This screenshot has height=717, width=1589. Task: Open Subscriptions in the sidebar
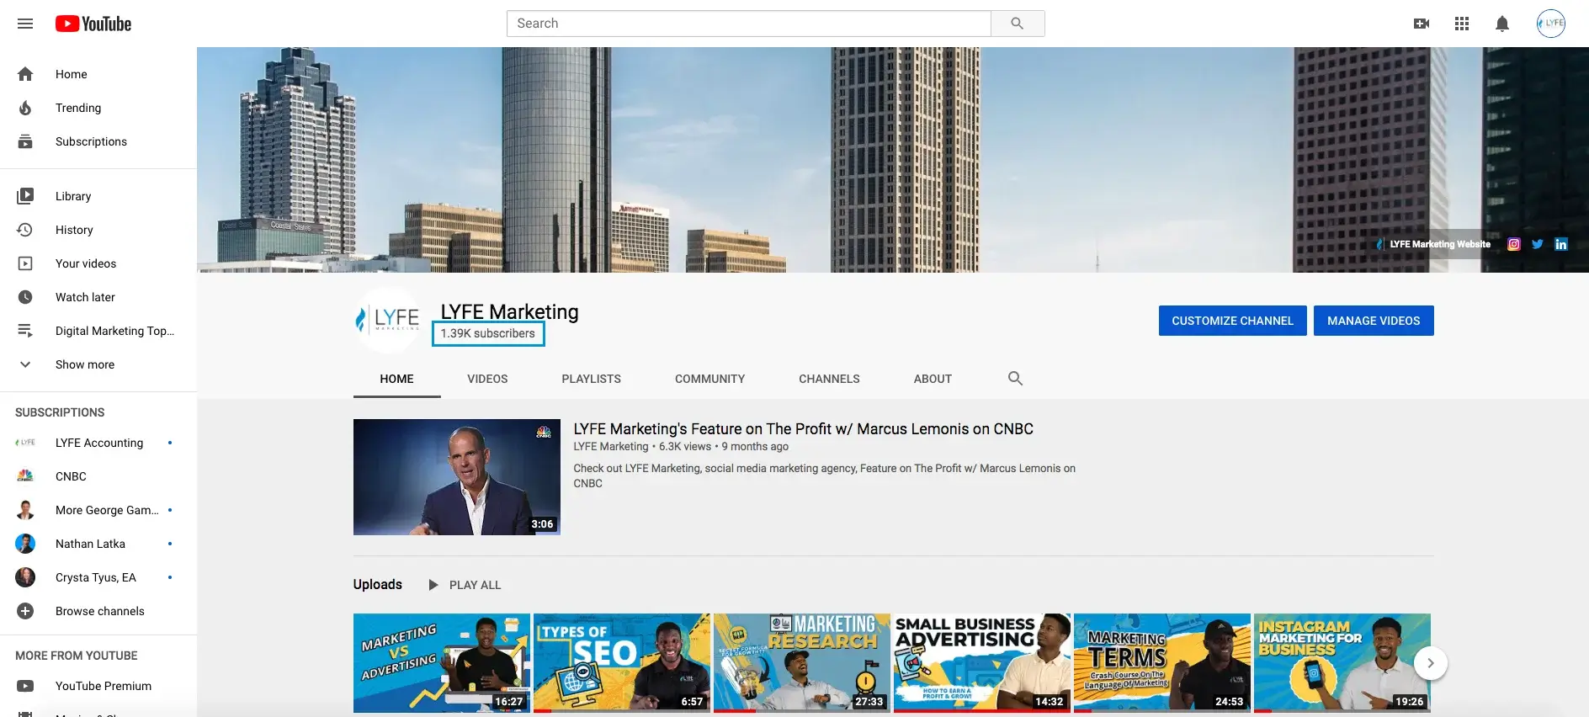98,141
